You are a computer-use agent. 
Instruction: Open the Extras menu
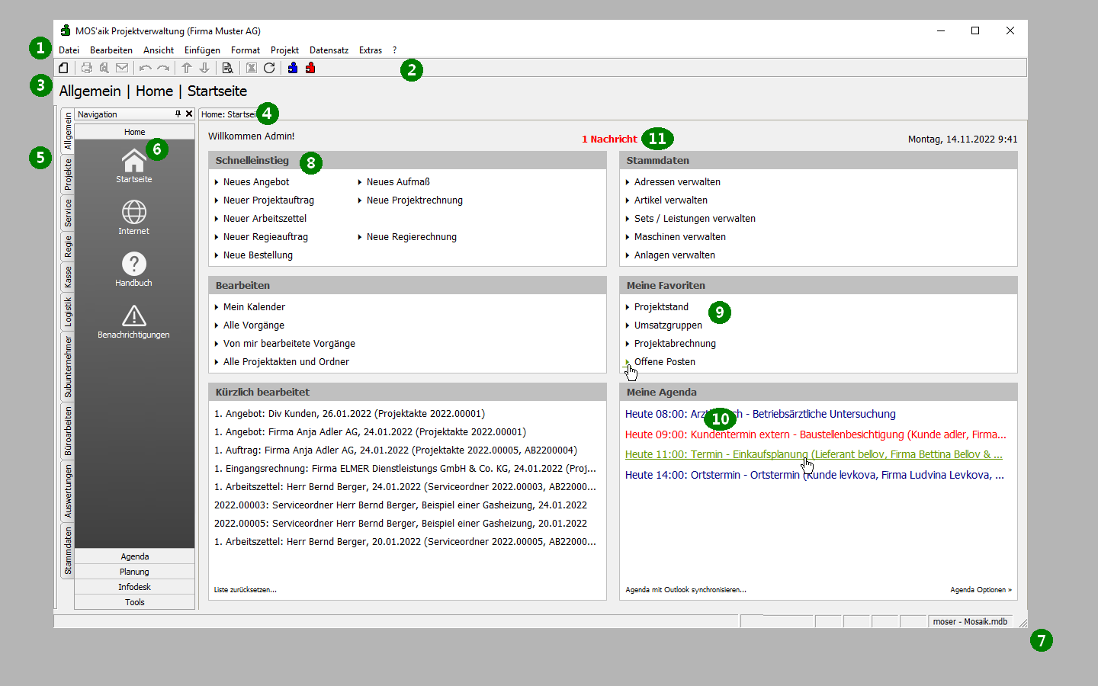pos(371,50)
